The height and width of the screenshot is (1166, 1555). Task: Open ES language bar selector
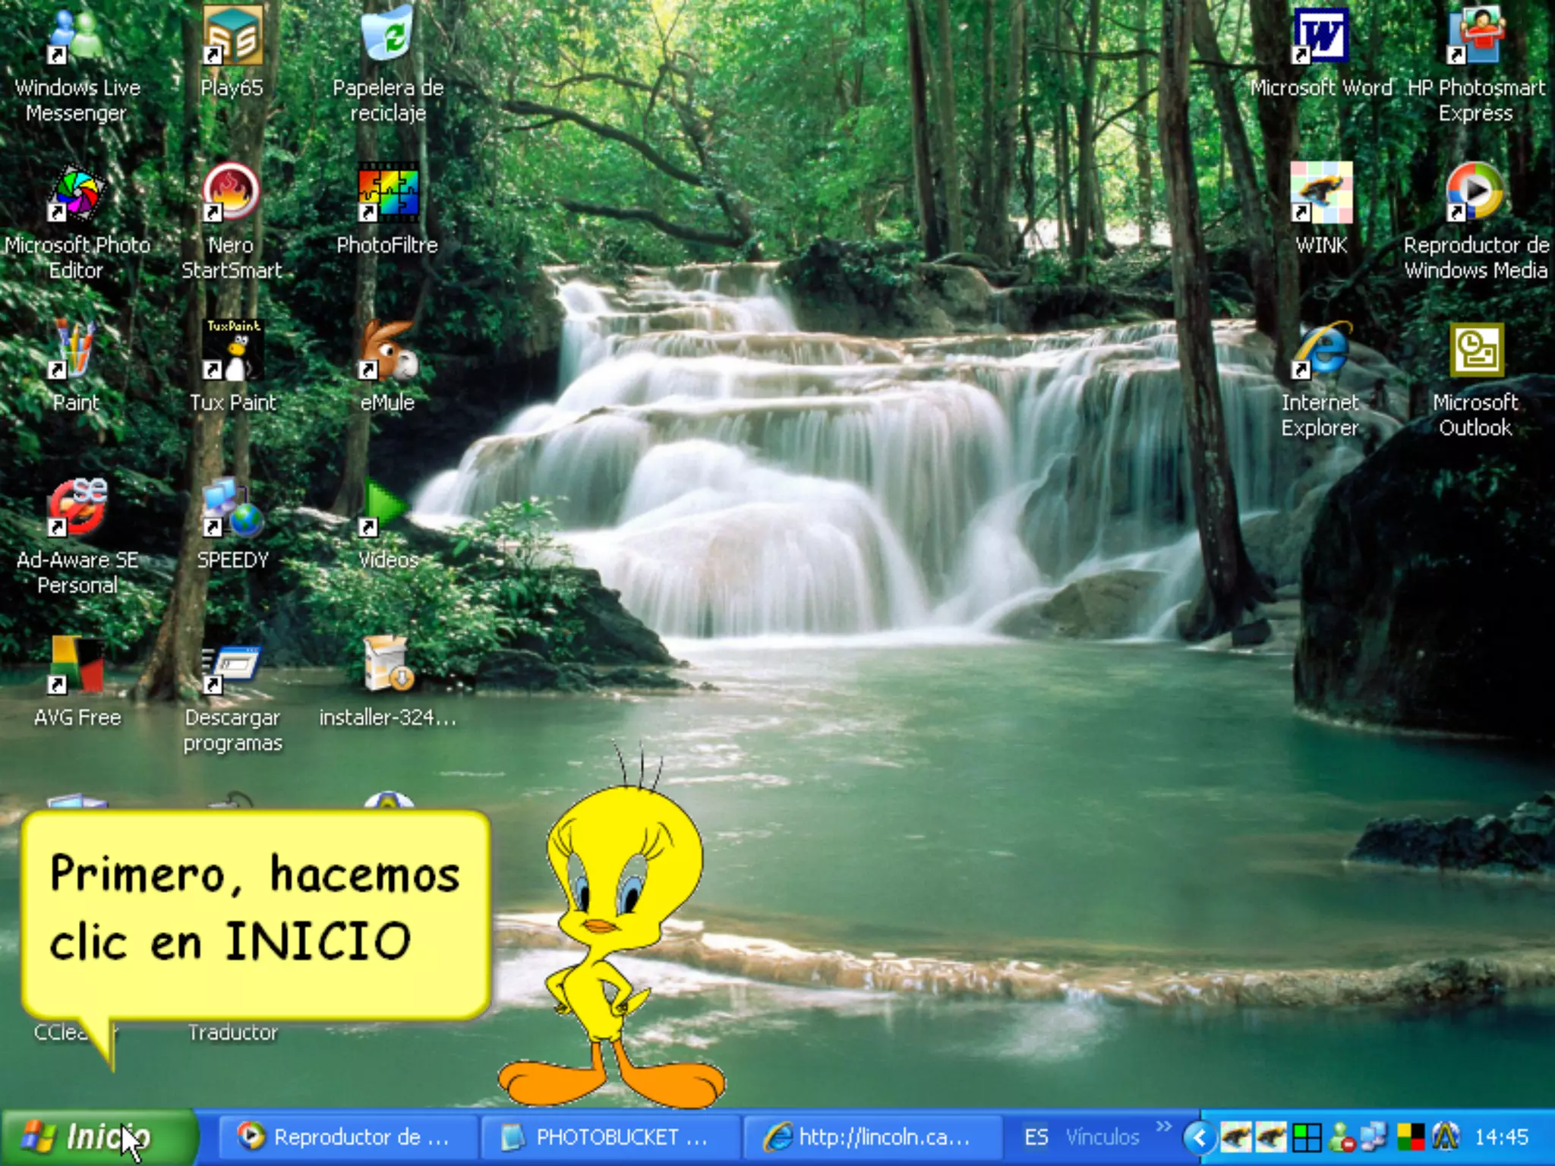pyautogui.click(x=1036, y=1137)
